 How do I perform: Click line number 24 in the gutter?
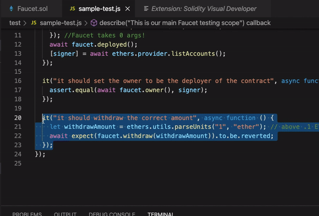[x=18, y=154]
